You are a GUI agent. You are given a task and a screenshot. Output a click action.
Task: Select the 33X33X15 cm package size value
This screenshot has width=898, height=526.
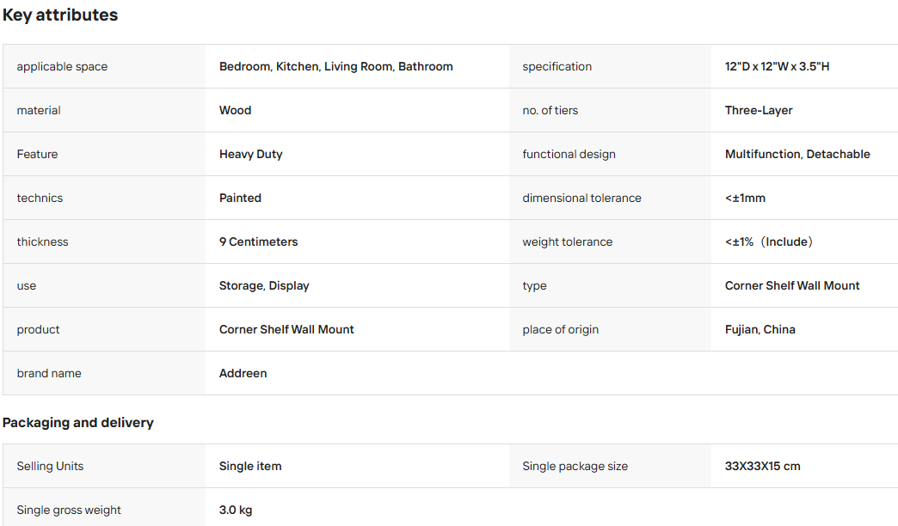click(x=763, y=467)
